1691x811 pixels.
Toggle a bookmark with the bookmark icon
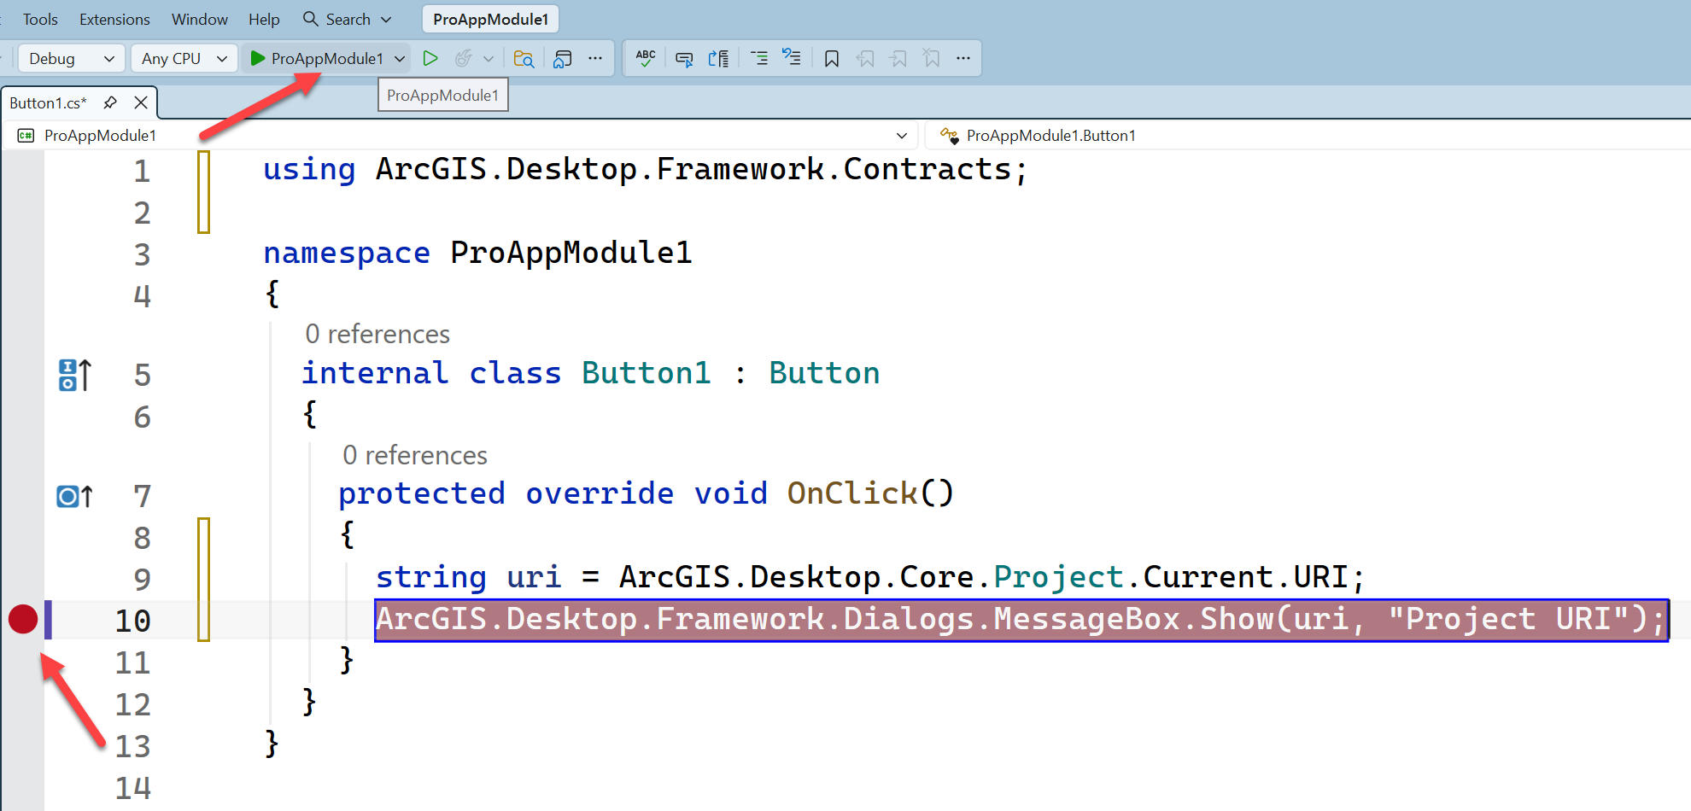click(x=831, y=58)
